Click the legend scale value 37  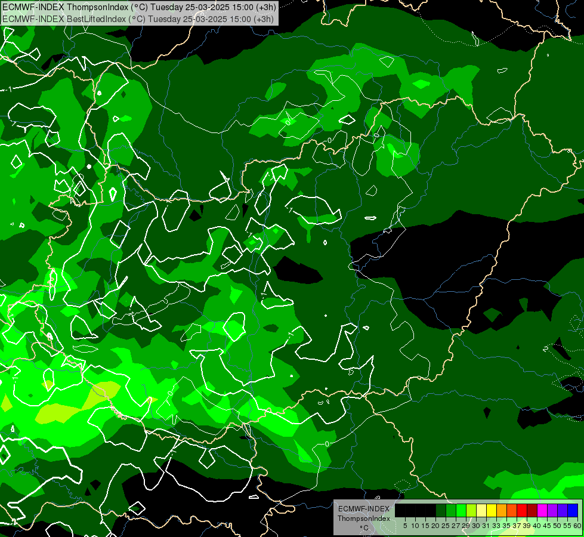click(517, 526)
